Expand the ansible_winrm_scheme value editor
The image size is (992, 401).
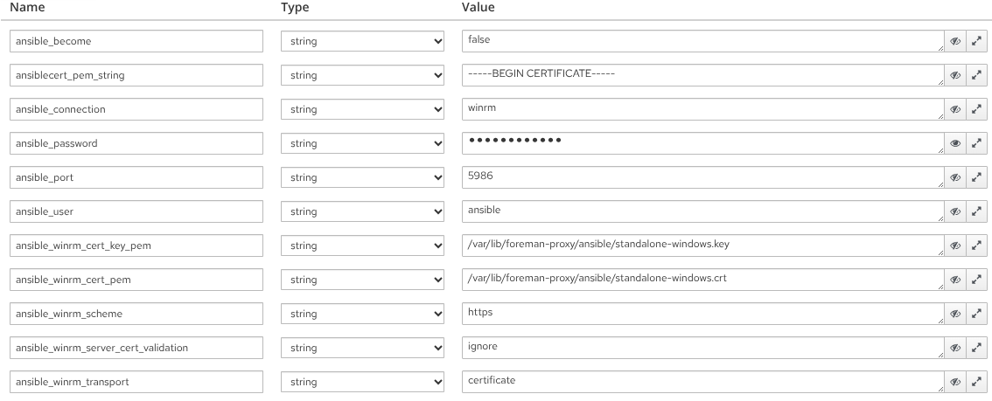[977, 314]
